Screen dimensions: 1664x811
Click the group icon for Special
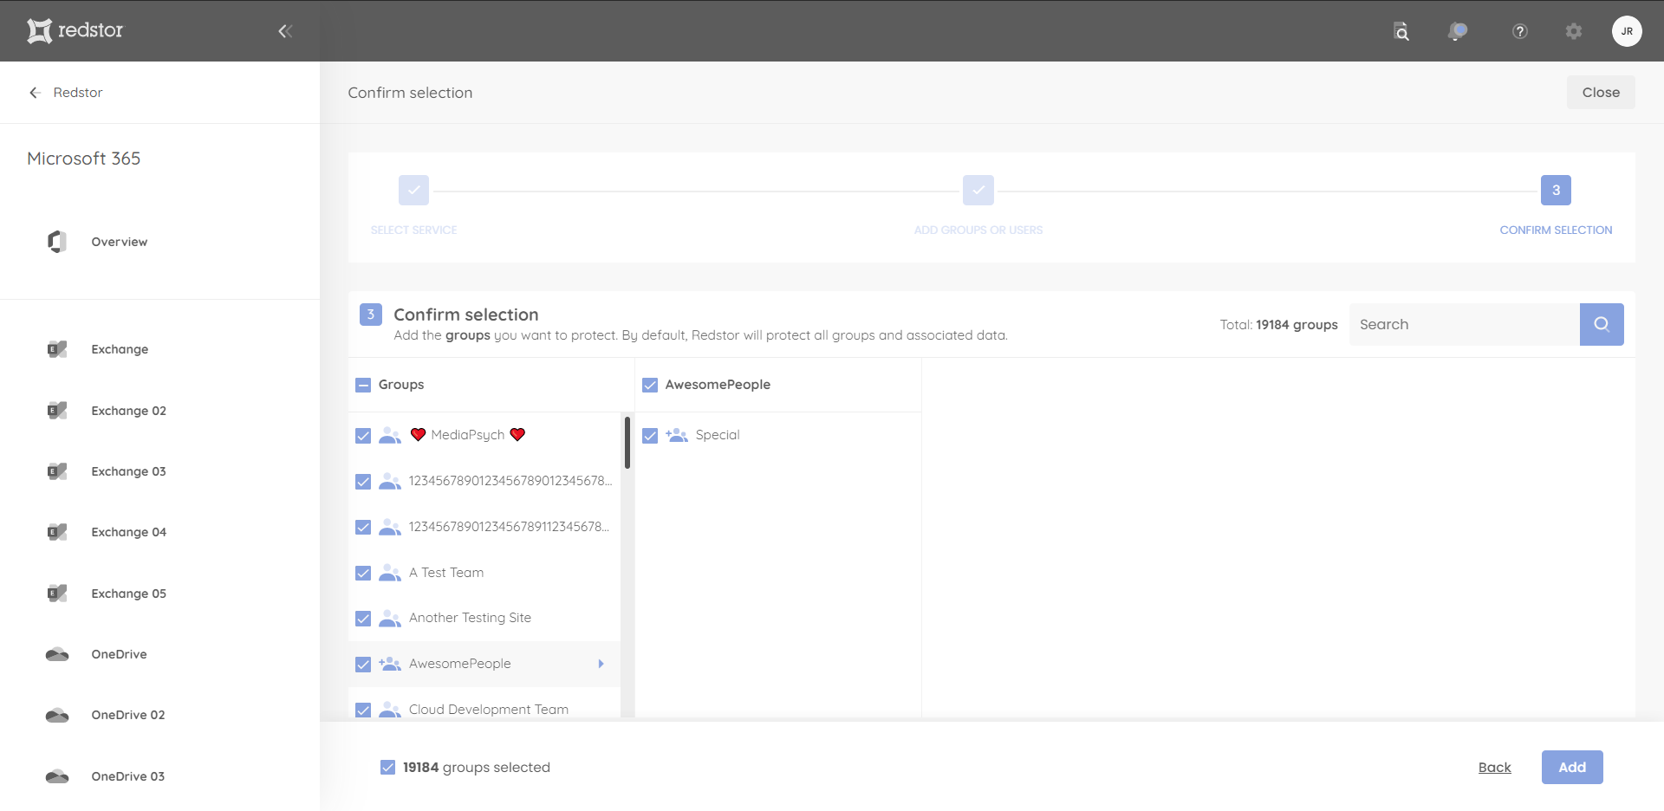677,435
